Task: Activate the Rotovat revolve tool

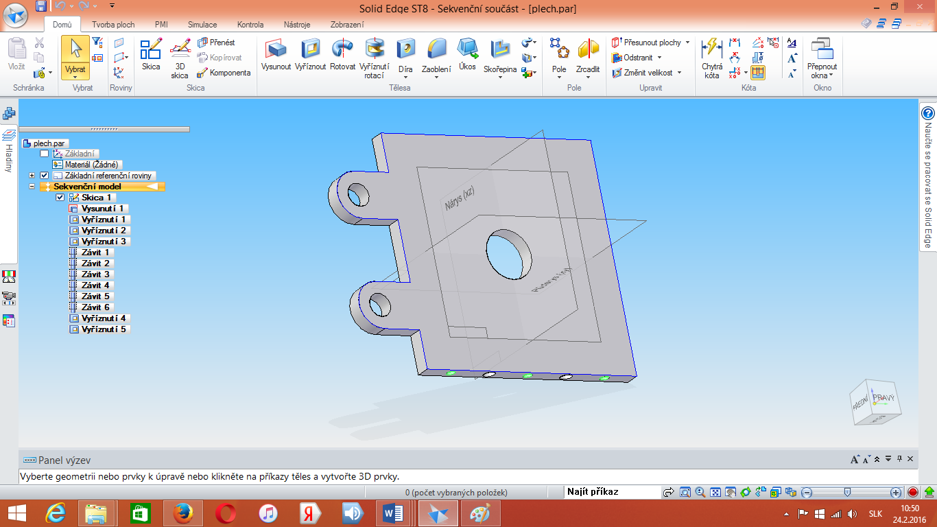Action: [x=342, y=54]
